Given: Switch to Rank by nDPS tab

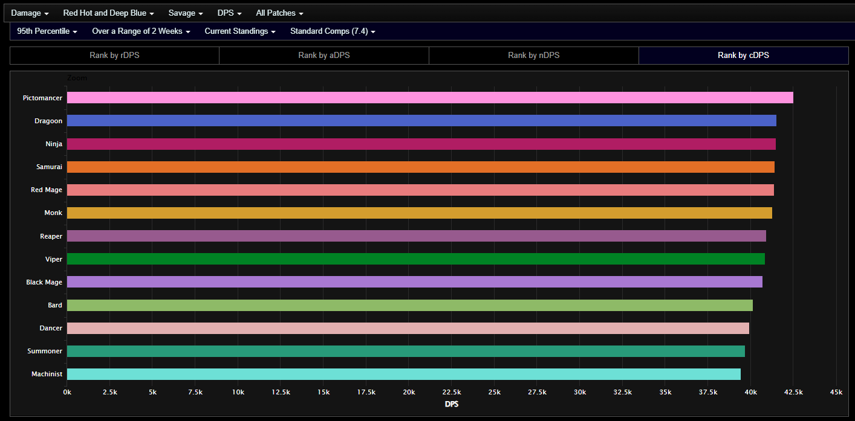Looking at the screenshot, I should pyautogui.click(x=534, y=55).
